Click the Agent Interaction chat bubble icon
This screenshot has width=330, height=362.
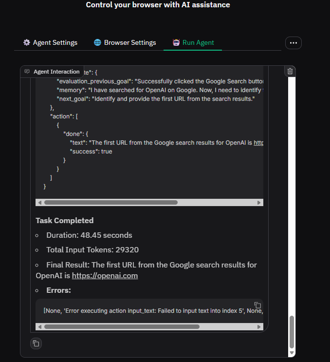[27, 72]
